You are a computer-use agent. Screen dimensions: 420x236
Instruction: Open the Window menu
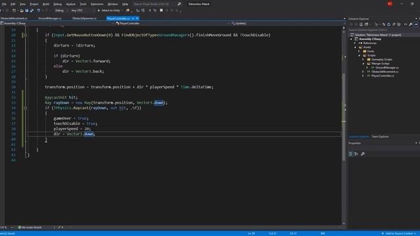[112, 4]
